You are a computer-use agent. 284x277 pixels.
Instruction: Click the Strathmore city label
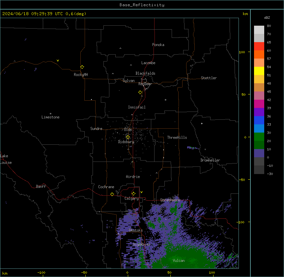170,200
